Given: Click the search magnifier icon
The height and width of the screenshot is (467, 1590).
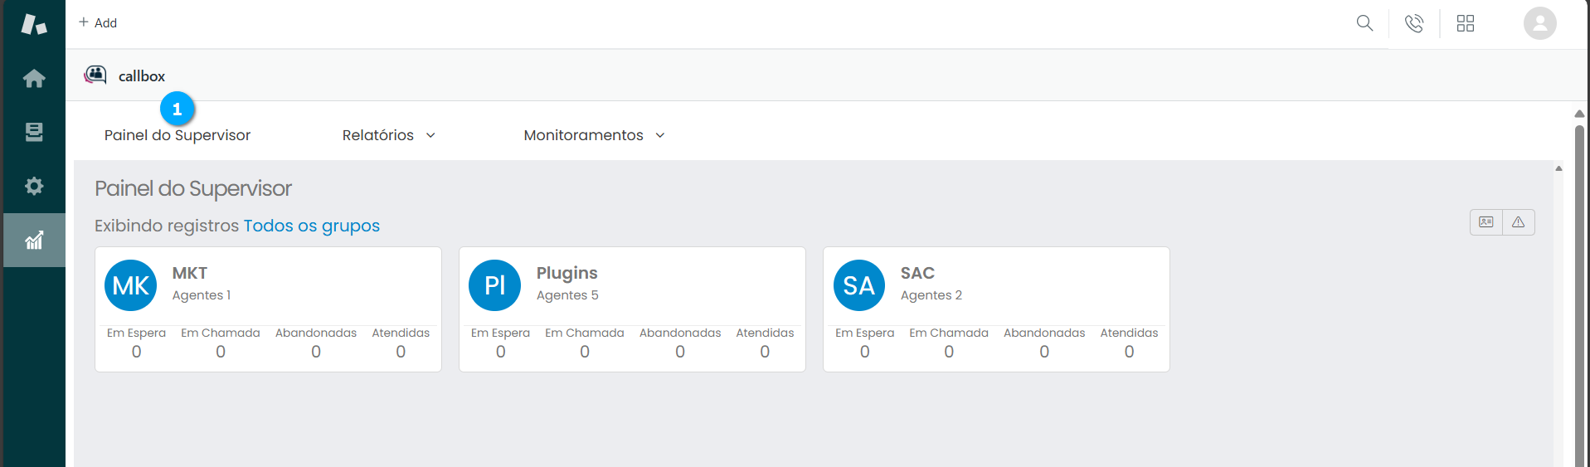Looking at the screenshot, I should coord(1364,23).
